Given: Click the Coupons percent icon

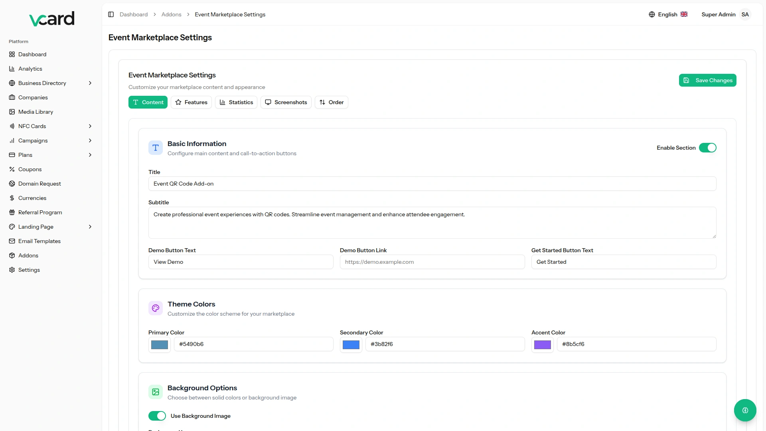Looking at the screenshot, I should [12, 169].
